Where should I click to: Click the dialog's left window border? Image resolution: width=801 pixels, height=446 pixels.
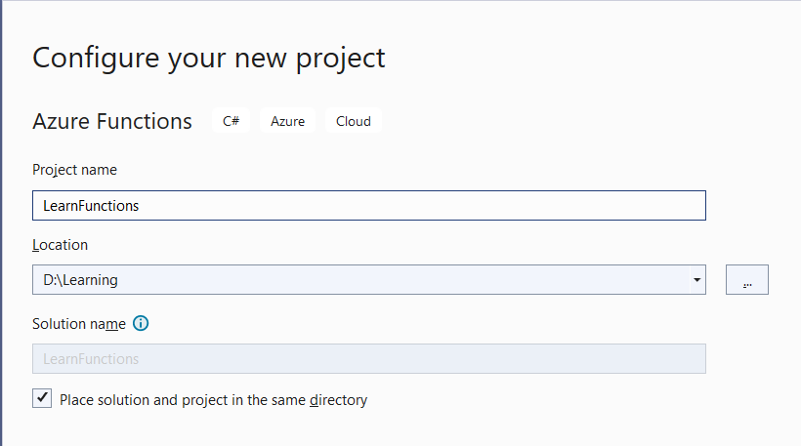click(1, 223)
